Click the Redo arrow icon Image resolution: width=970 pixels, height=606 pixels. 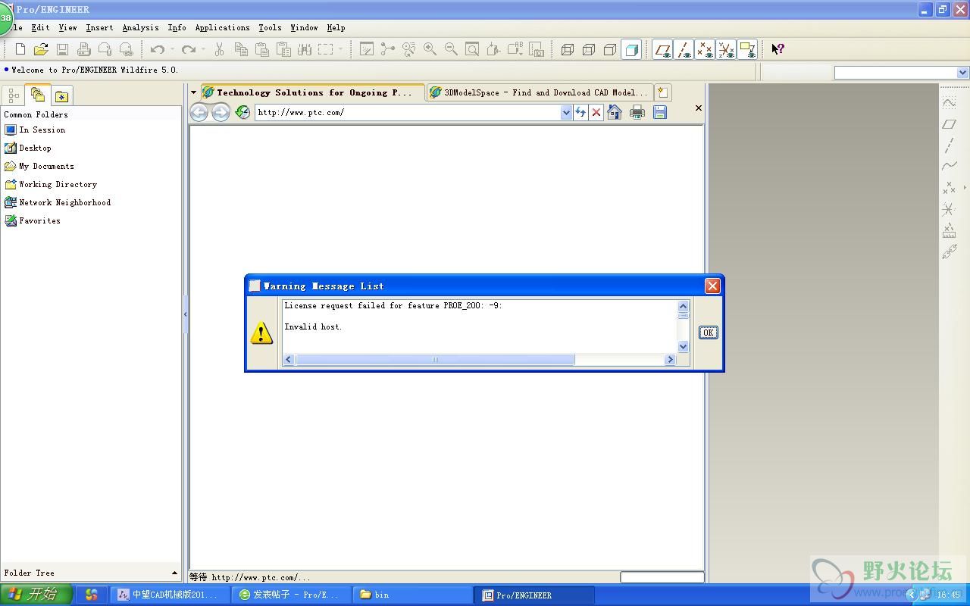point(189,49)
